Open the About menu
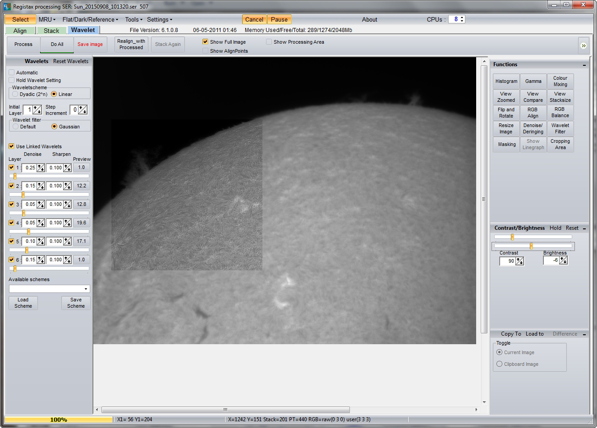 369,19
